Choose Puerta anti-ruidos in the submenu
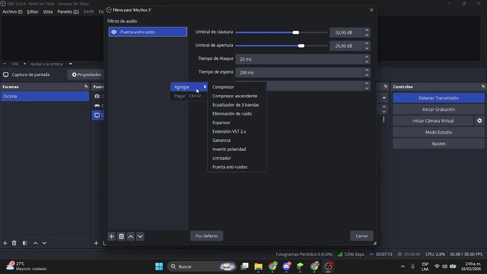The width and height of the screenshot is (487, 274). coord(237,167)
